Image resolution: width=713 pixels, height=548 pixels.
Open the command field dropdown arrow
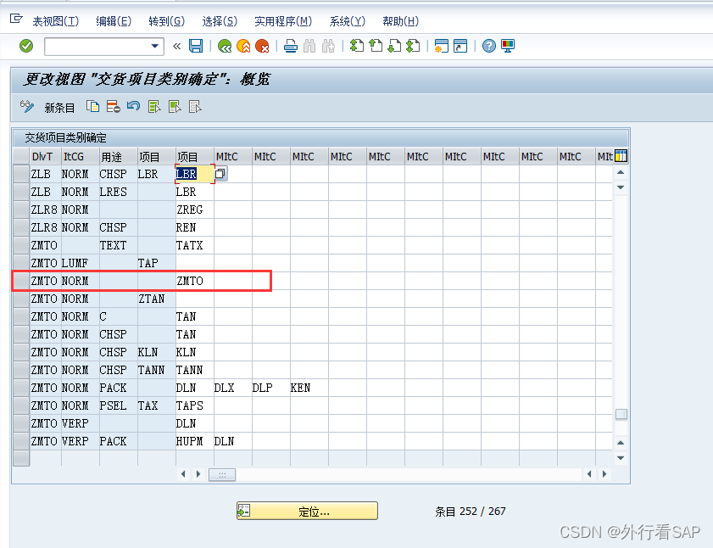click(155, 46)
